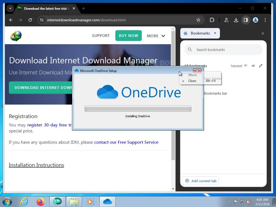
Task: Open the Windows Start button
Action: click(7, 202)
